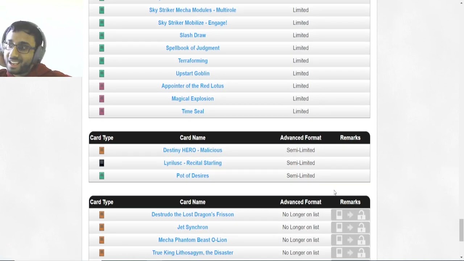Image resolution: width=464 pixels, height=261 pixels.
Task: Open True King Lithosagym, the Disaster link
Action: pos(192,252)
